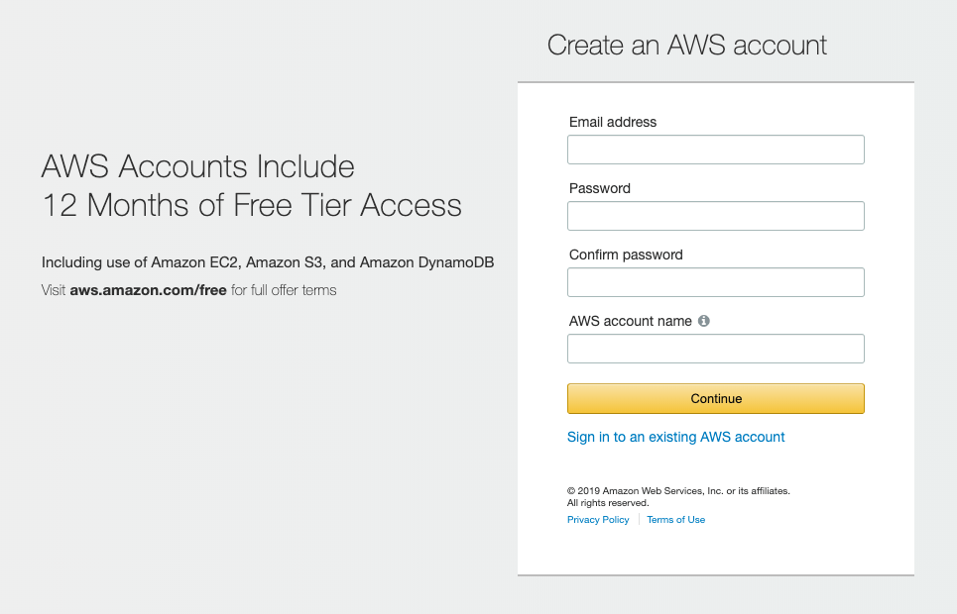Click the Create an AWS account heading
The image size is (957, 614).
[686, 45]
